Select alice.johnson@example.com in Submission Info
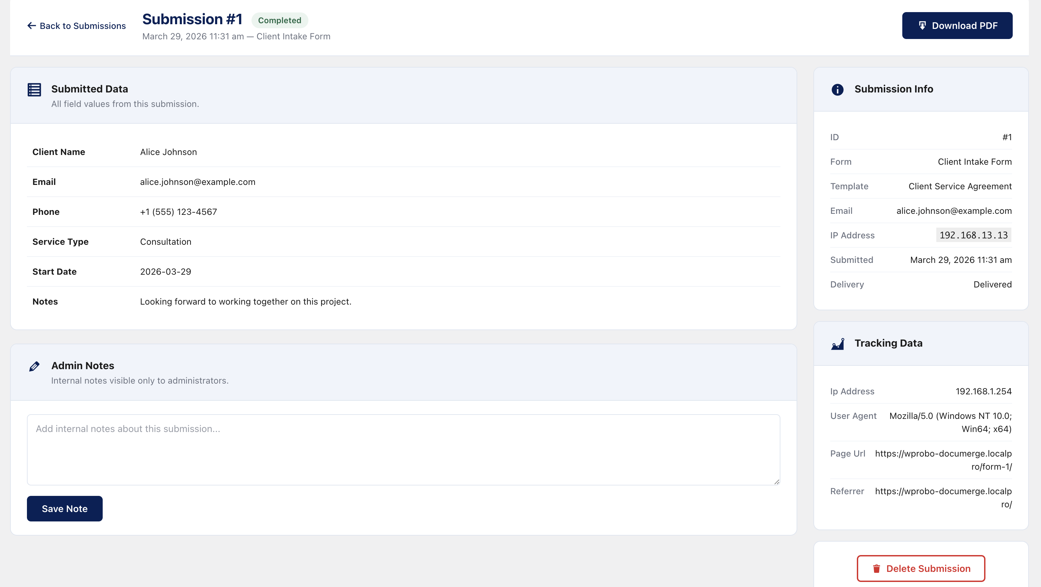 954,210
